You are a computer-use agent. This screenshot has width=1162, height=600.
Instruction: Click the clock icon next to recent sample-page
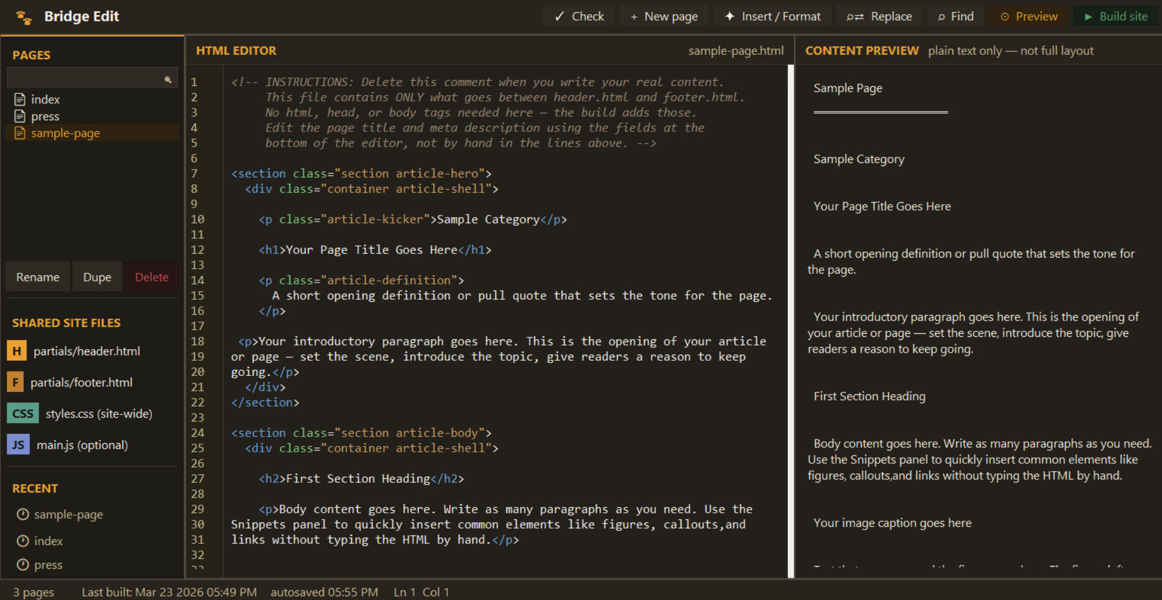click(x=22, y=514)
